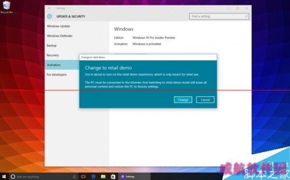Screen dimensions: 290x180
Task: Click the Find a setting search box
Action: coord(219,16)
